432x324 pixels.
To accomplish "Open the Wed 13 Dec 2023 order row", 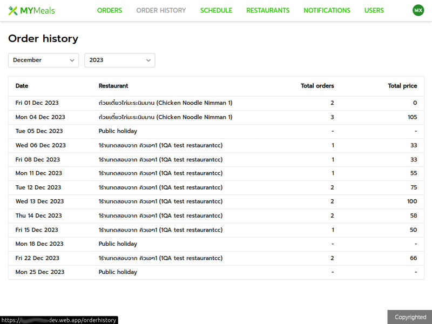I will click(216, 201).
